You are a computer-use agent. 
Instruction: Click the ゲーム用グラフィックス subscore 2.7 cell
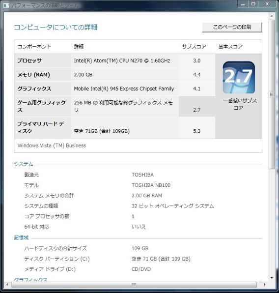197,106
